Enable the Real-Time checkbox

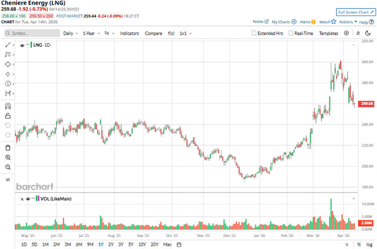[x=291, y=33]
